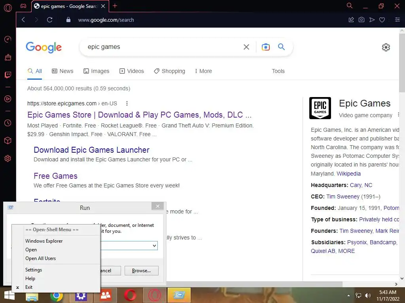The width and height of the screenshot is (405, 303).
Task: Close the epic games tab
Action: (103, 6)
